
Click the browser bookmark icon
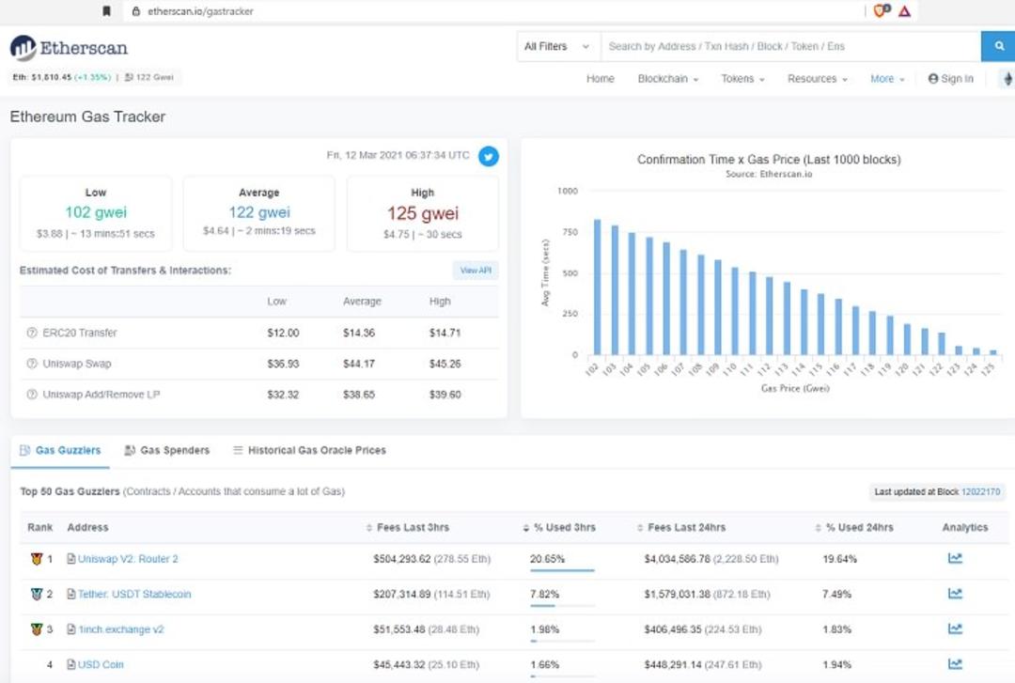coord(107,11)
